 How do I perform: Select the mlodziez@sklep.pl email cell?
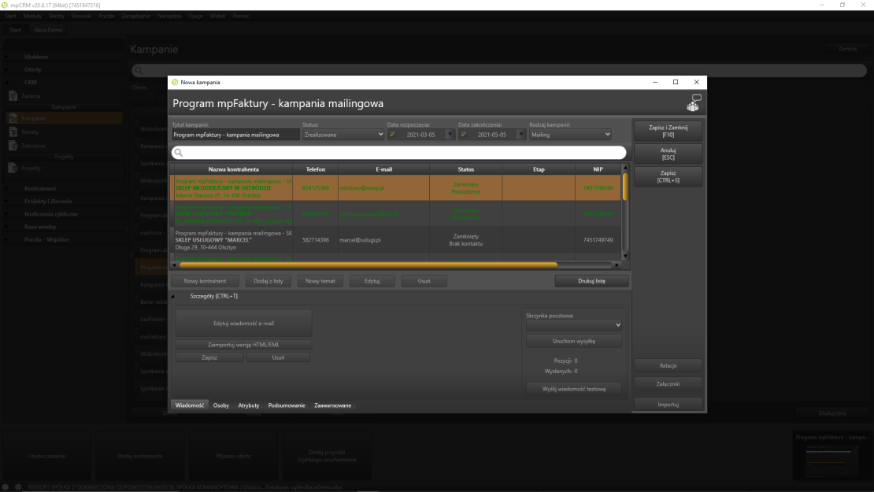pos(383,188)
